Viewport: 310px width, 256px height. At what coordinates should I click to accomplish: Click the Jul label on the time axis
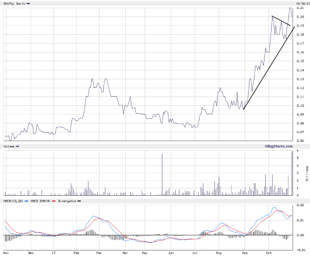[x=195, y=252]
